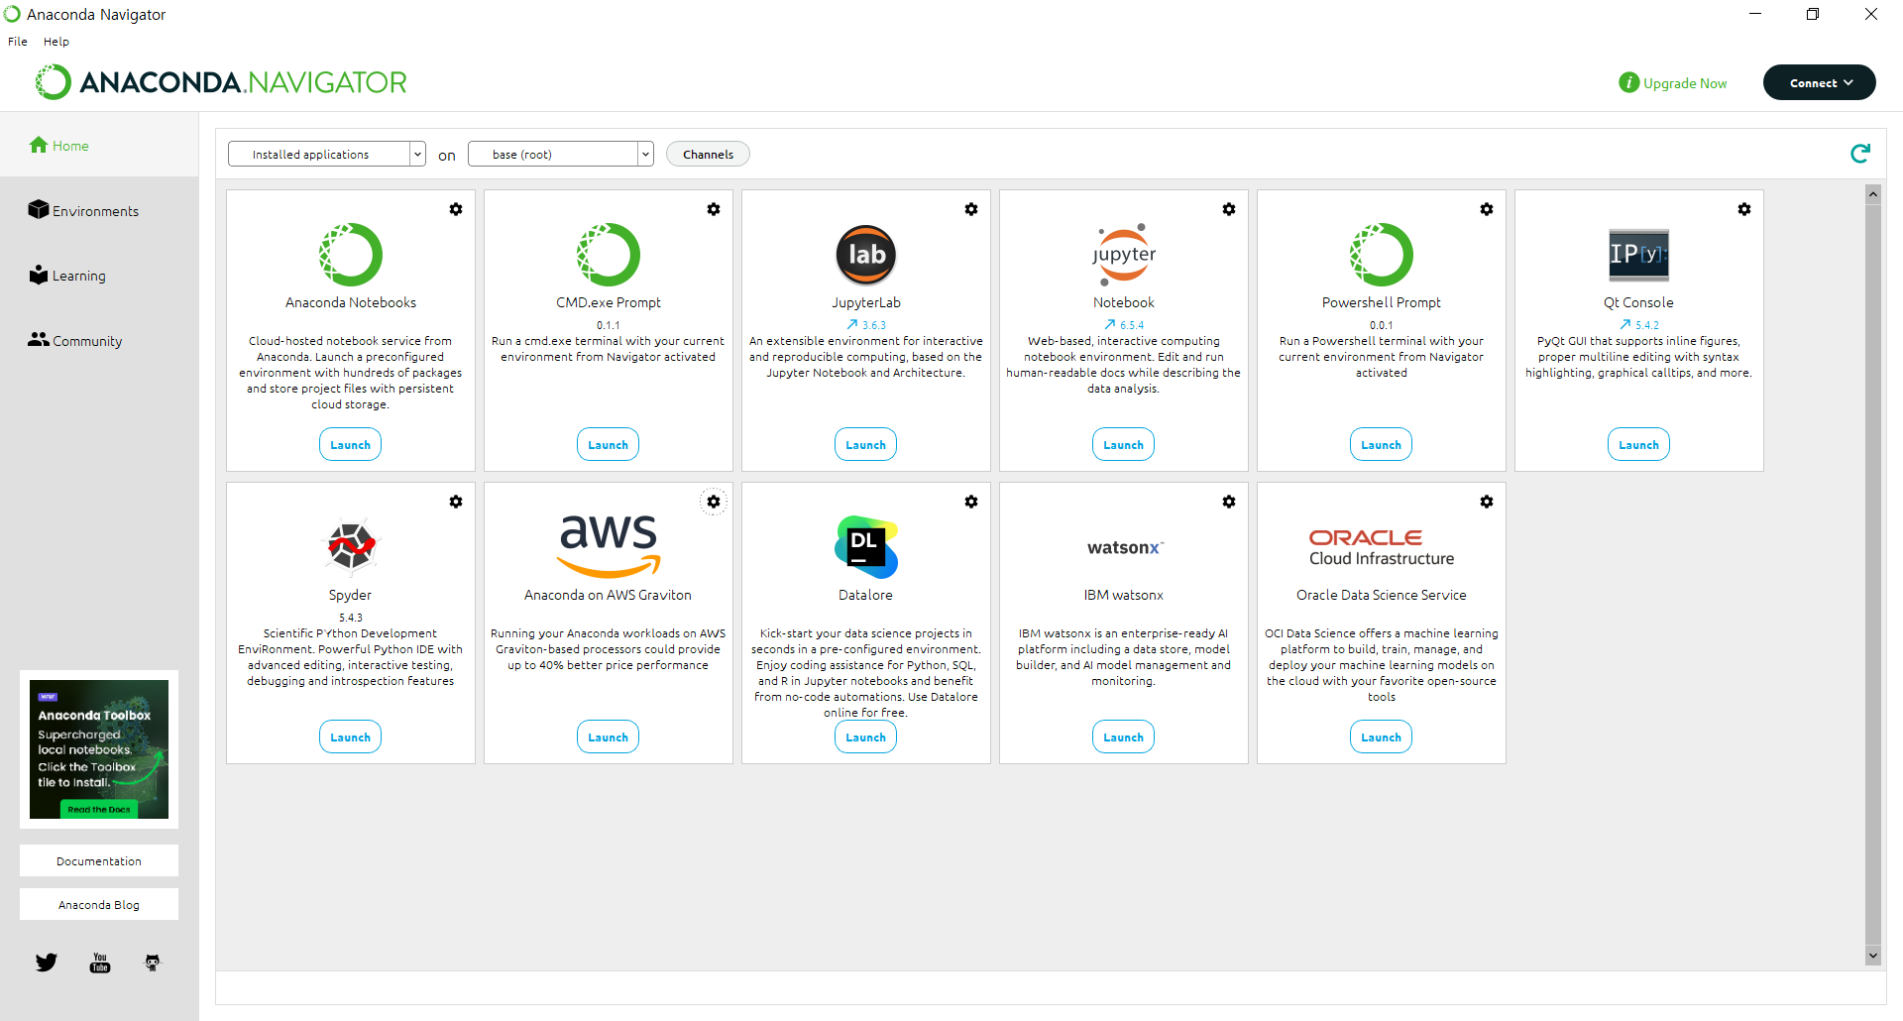Viewport: 1903px width, 1021px height.
Task: Open the Anaconda Toolbox promo thumbnail
Action: pos(99,749)
